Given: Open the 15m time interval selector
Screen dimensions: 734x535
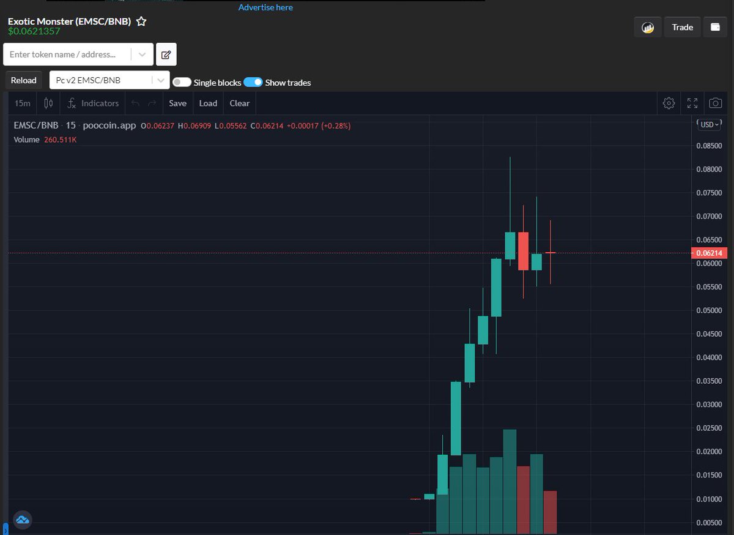Looking at the screenshot, I should click(x=23, y=103).
